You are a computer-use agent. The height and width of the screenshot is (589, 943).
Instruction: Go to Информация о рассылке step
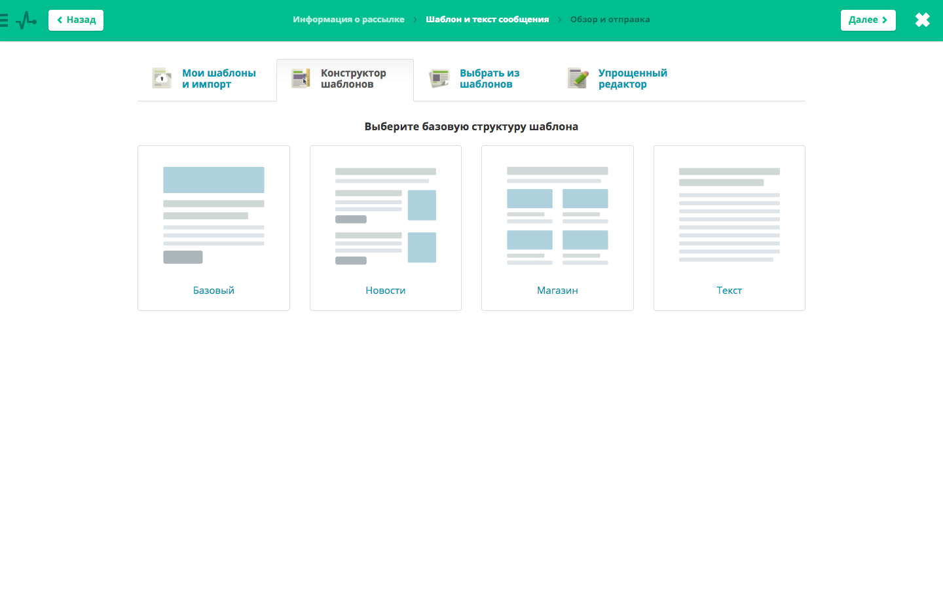click(348, 20)
